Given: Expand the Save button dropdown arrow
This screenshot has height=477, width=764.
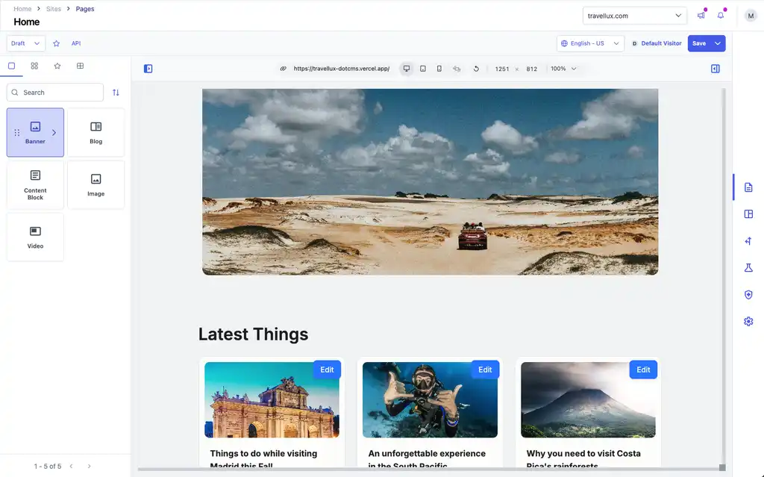Looking at the screenshot, I should (x=718, y=43).
